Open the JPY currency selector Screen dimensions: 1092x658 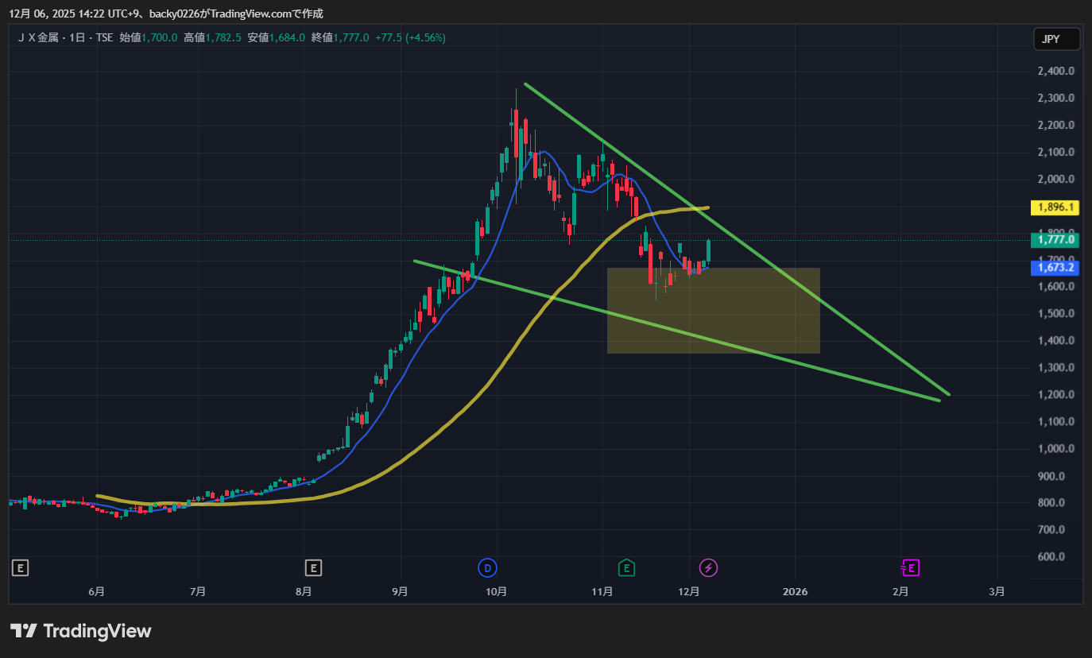coord(1056,39)
